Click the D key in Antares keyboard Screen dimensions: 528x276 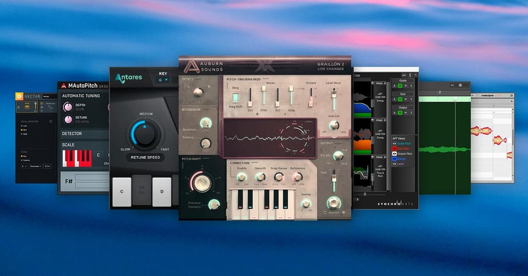point(161,192)
